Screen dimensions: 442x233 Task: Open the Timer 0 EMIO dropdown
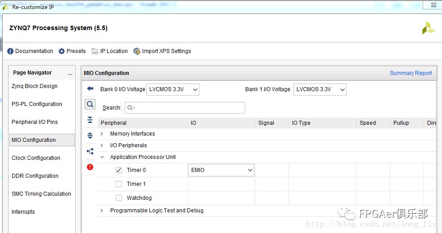tap(221, 170)
